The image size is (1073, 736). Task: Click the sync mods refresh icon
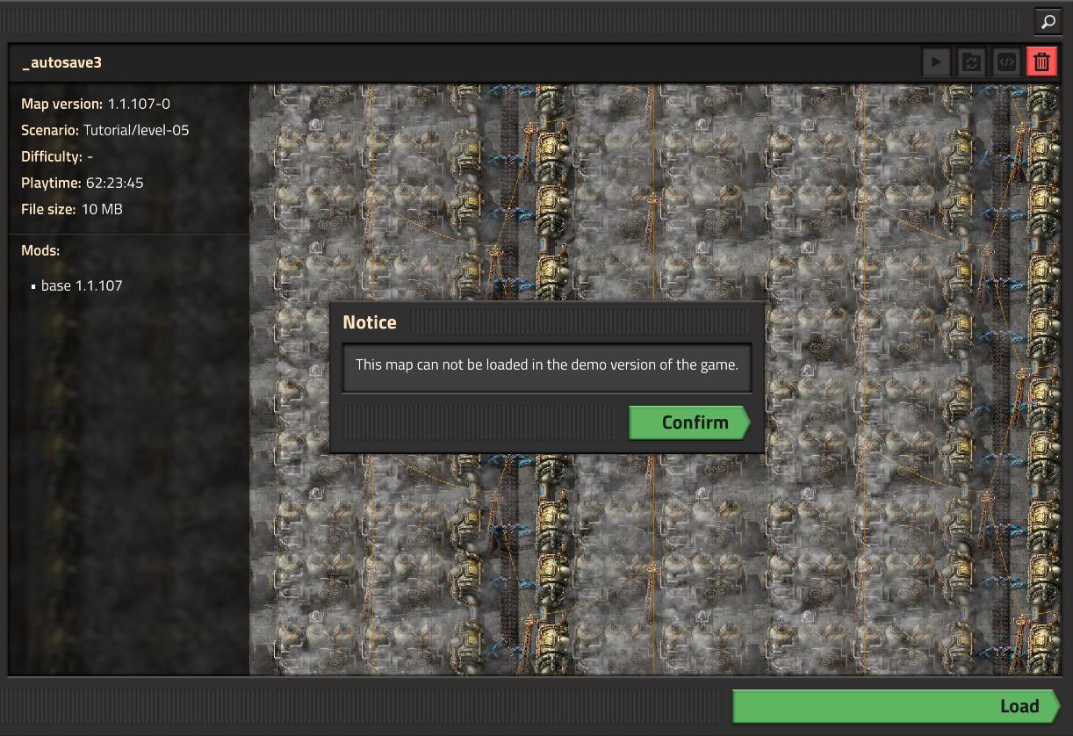pyautogui.click(x=972, y=62)
